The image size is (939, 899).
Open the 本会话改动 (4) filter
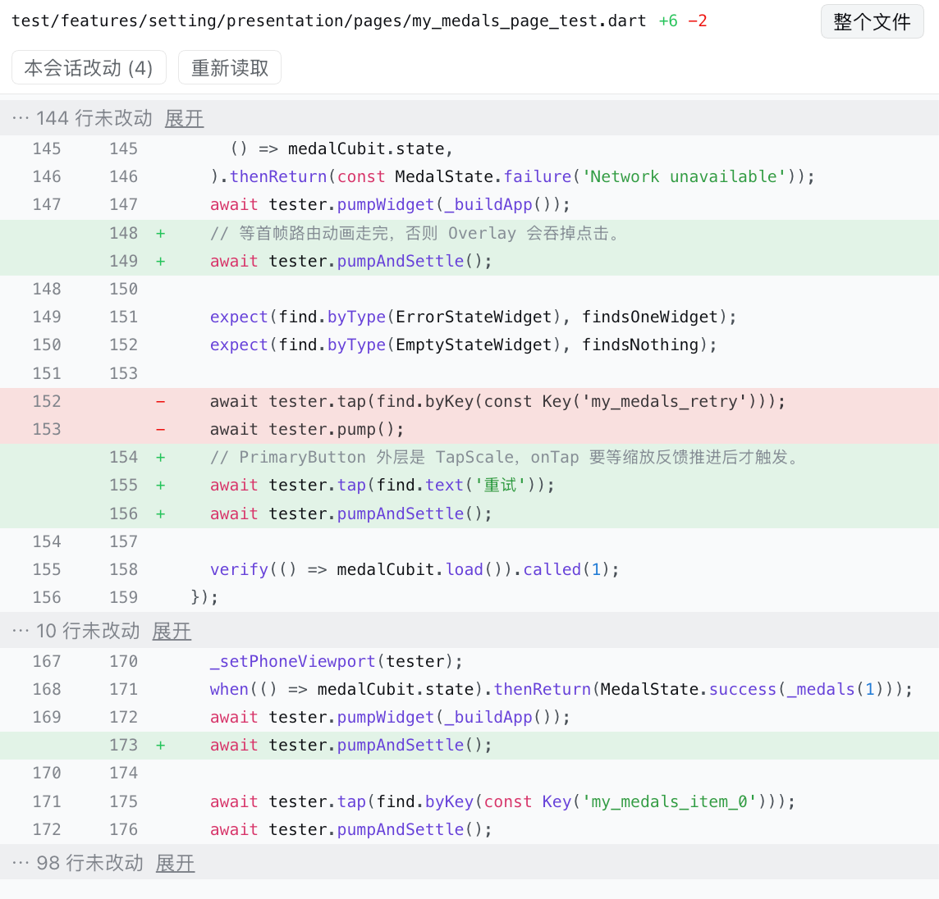[x=89, y=67]
